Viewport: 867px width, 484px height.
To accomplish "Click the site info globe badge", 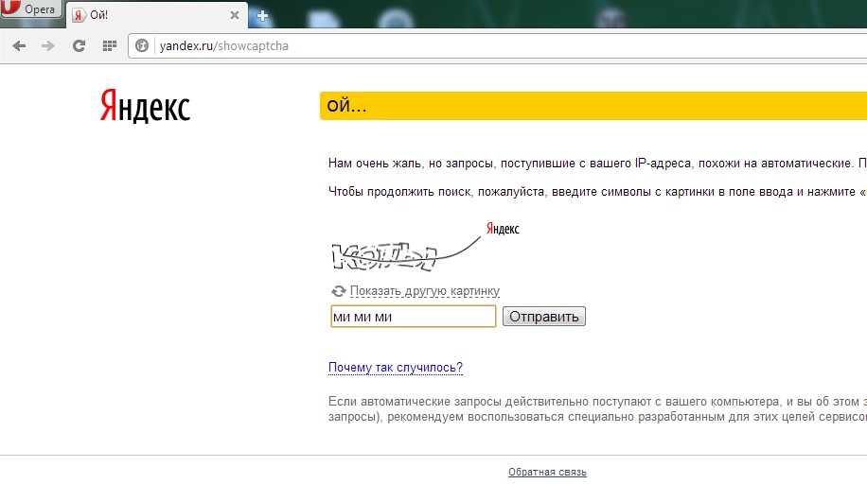I will (x=142, y=46).
